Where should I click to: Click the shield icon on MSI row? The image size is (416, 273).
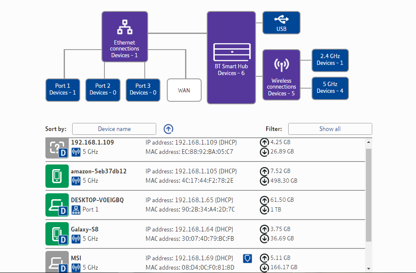pyautogui.click(x=248, y=258)
